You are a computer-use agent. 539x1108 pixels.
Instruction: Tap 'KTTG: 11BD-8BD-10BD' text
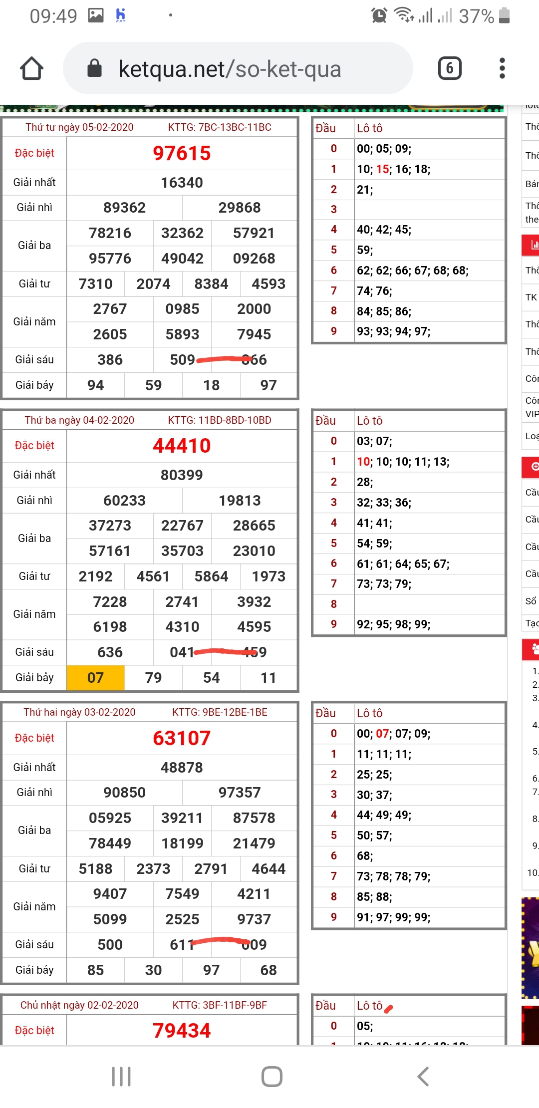[220, 420]
